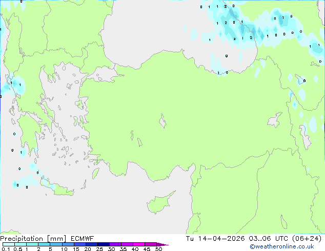This screenshot has width=325, height=251.
Task: Click the '35' legend scale label
Action: pyautogui.click(x=123, y=249)
